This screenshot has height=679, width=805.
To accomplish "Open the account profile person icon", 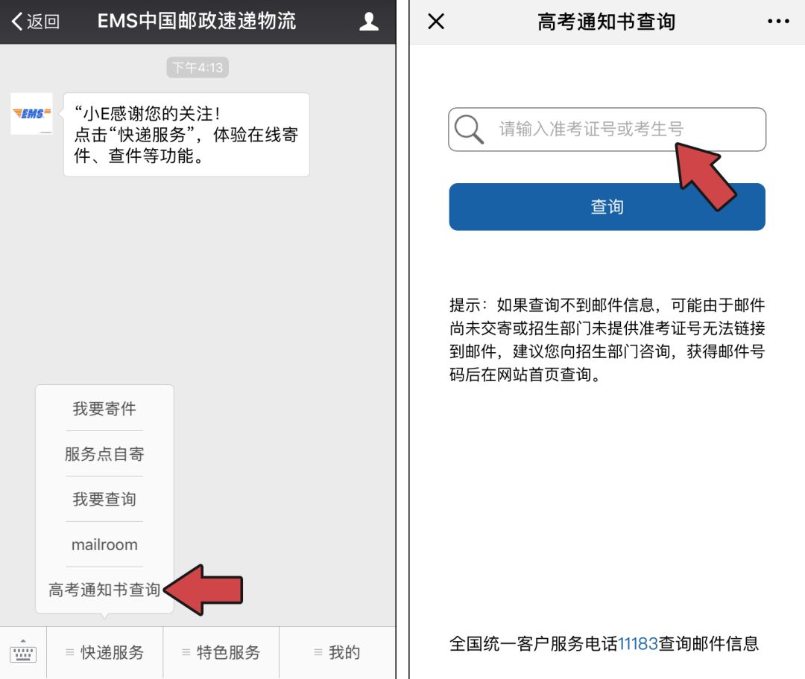I will 369,22.
